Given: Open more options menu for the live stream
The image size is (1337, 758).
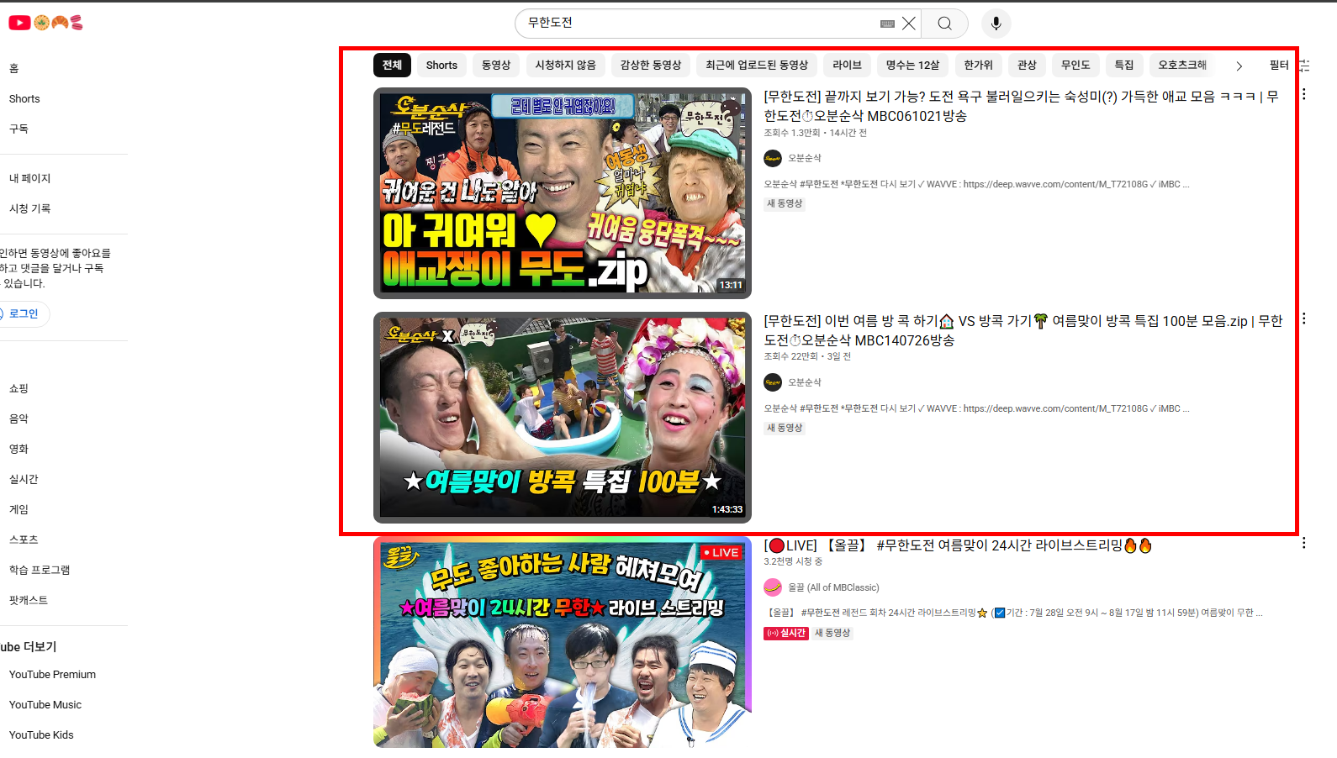Looking at the screenshot, I should (1303, 543).
